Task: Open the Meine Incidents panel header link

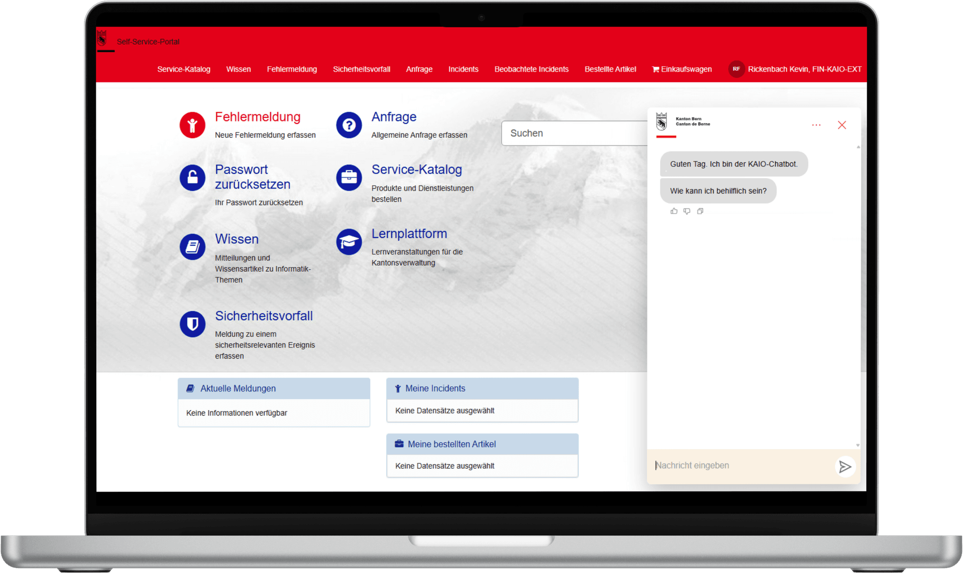Action: 435,389
